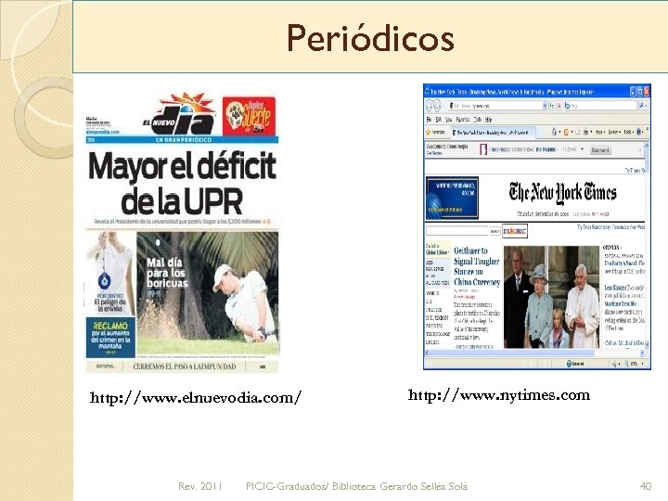Click the magnifier search button in the browser toolbar
The width and height of the screenshot is (668, 501).
tap(642, 105)
